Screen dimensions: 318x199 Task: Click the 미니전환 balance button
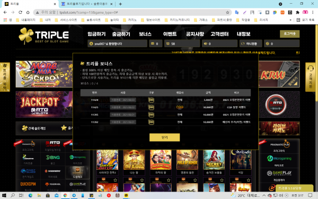(x=251, y=44)
